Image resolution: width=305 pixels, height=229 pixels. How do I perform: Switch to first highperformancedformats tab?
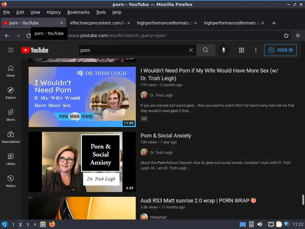165,23
